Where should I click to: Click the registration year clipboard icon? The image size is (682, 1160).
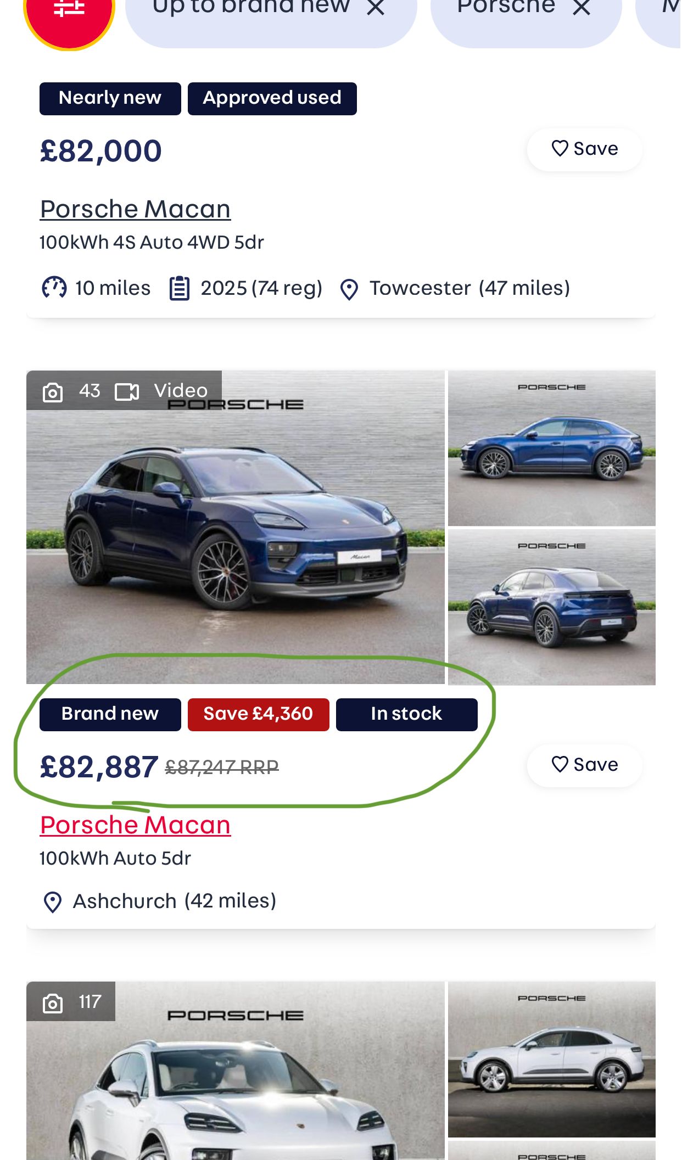(179, 289)
